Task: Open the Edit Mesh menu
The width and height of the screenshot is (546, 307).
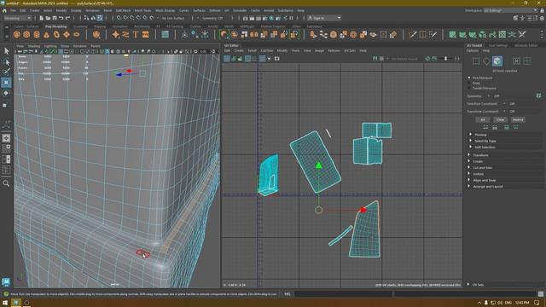Action: click(123, 10)
